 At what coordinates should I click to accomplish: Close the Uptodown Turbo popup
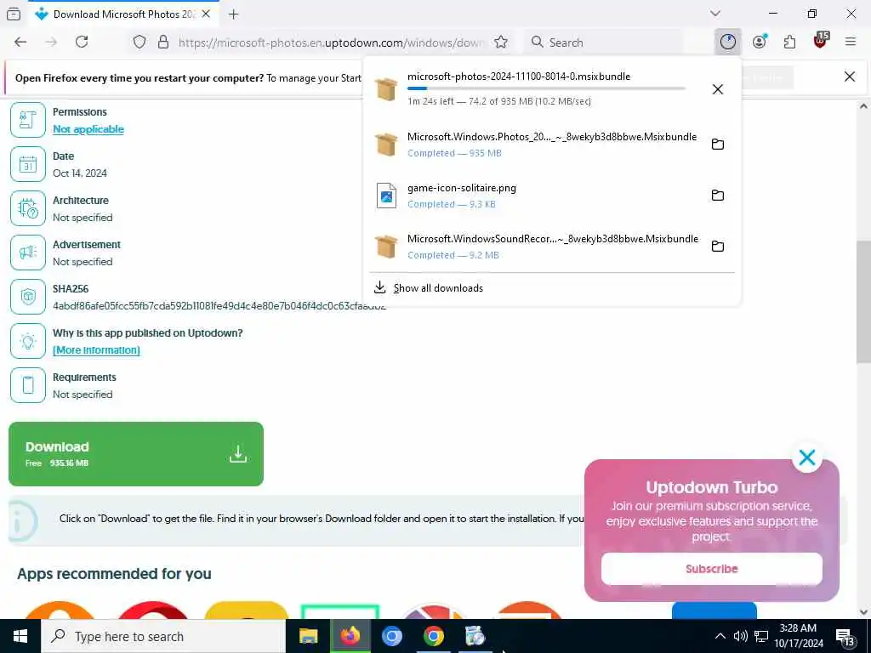[807, 457]
